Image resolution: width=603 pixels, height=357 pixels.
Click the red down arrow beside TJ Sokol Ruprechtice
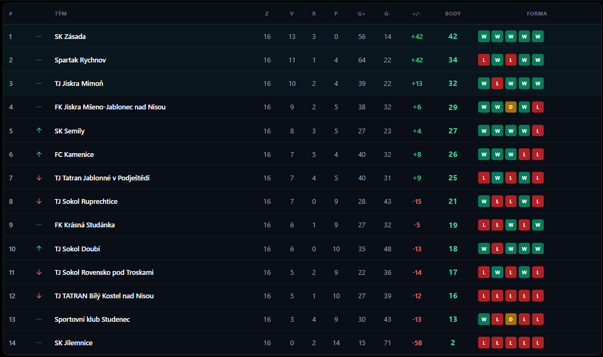(39, 201)
